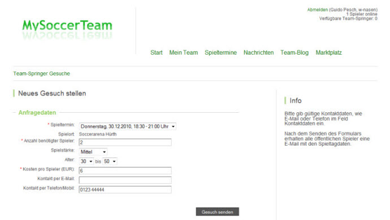Viewport: 390px width, 220px height.
Task: Click the '1 Spieler online' status text
Action: 362,14
